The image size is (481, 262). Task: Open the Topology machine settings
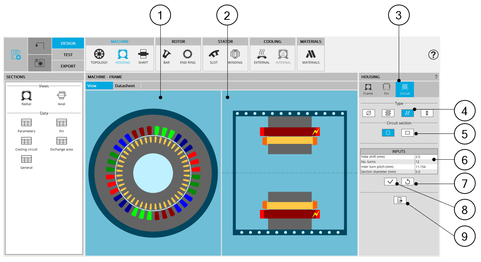pyautogui.click(x=99, y=56)
